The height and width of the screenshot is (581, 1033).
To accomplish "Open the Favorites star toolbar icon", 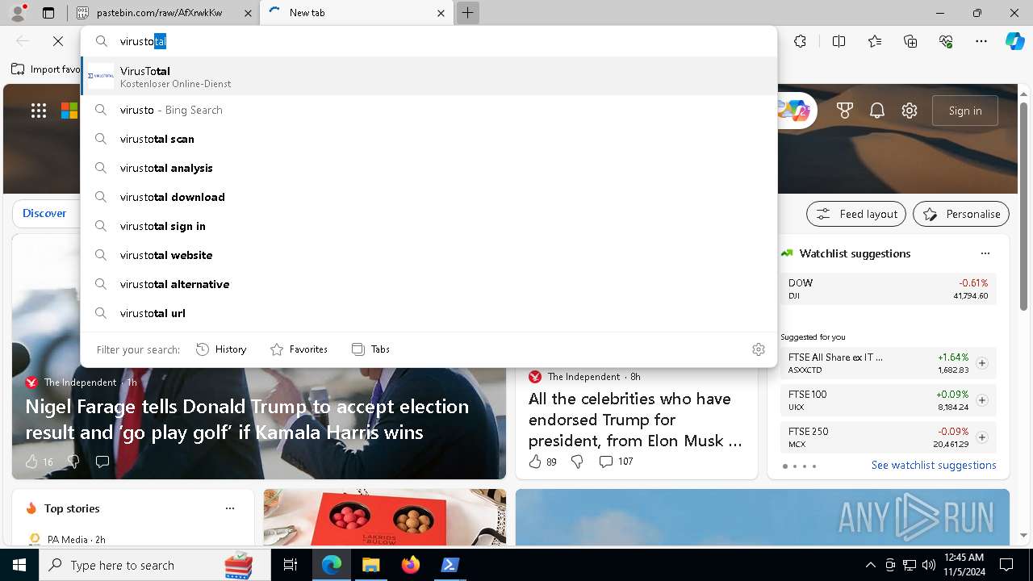I will 875,41.
